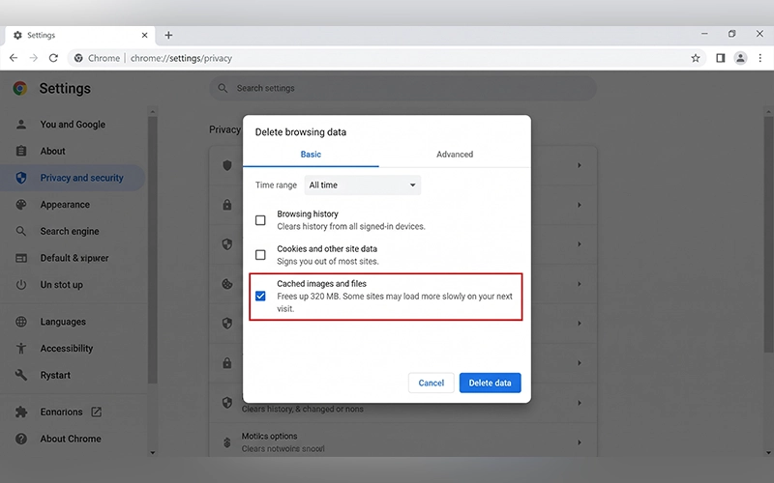Open the side panel icon in toolbar

tap(720, 58)
